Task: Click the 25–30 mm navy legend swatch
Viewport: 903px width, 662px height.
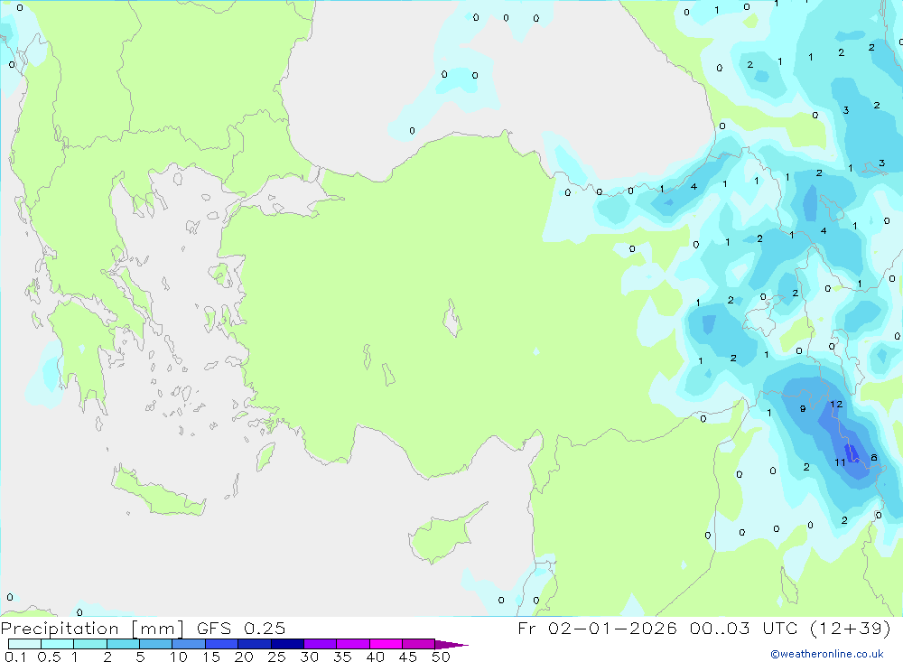Action: point(287,644)
